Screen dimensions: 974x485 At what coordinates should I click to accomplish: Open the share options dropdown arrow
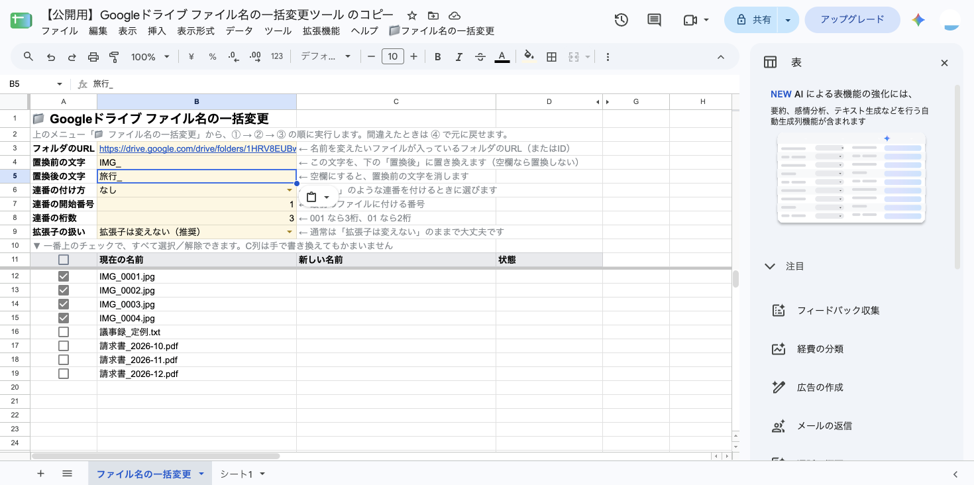coord(788,20)
